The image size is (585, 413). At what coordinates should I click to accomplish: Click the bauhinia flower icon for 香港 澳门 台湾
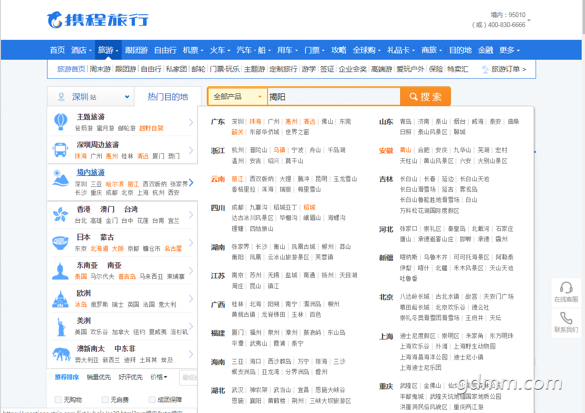pos(60,214)
